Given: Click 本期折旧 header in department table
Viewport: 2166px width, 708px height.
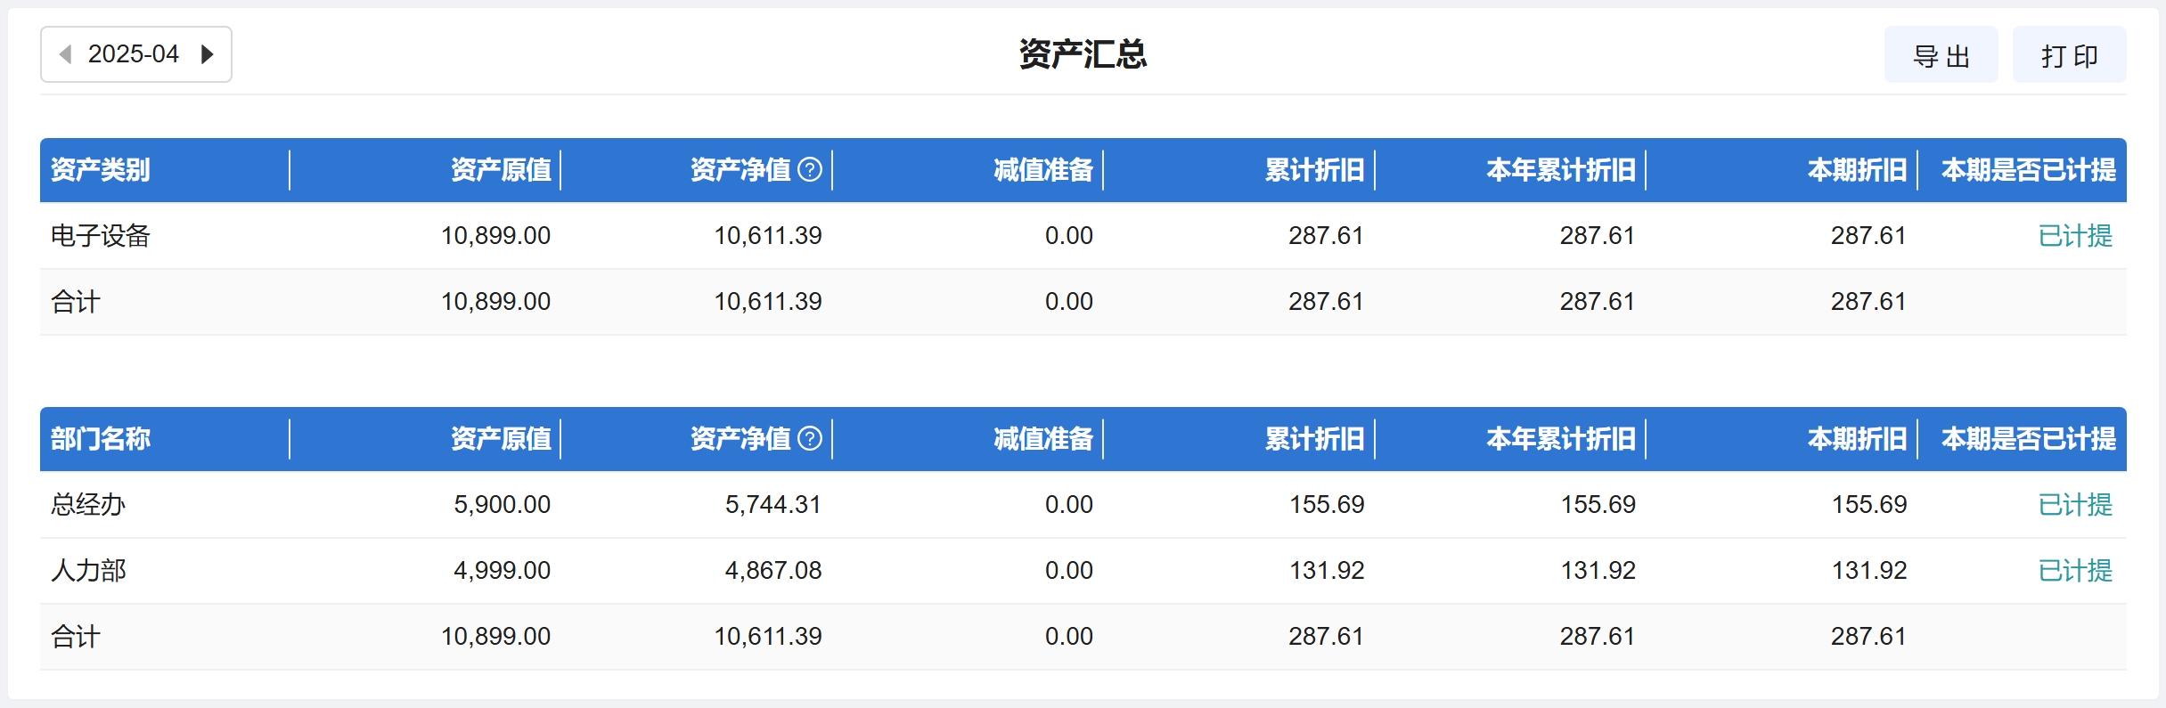Looking at the screenshot, I should click(x=1857, y=438).
